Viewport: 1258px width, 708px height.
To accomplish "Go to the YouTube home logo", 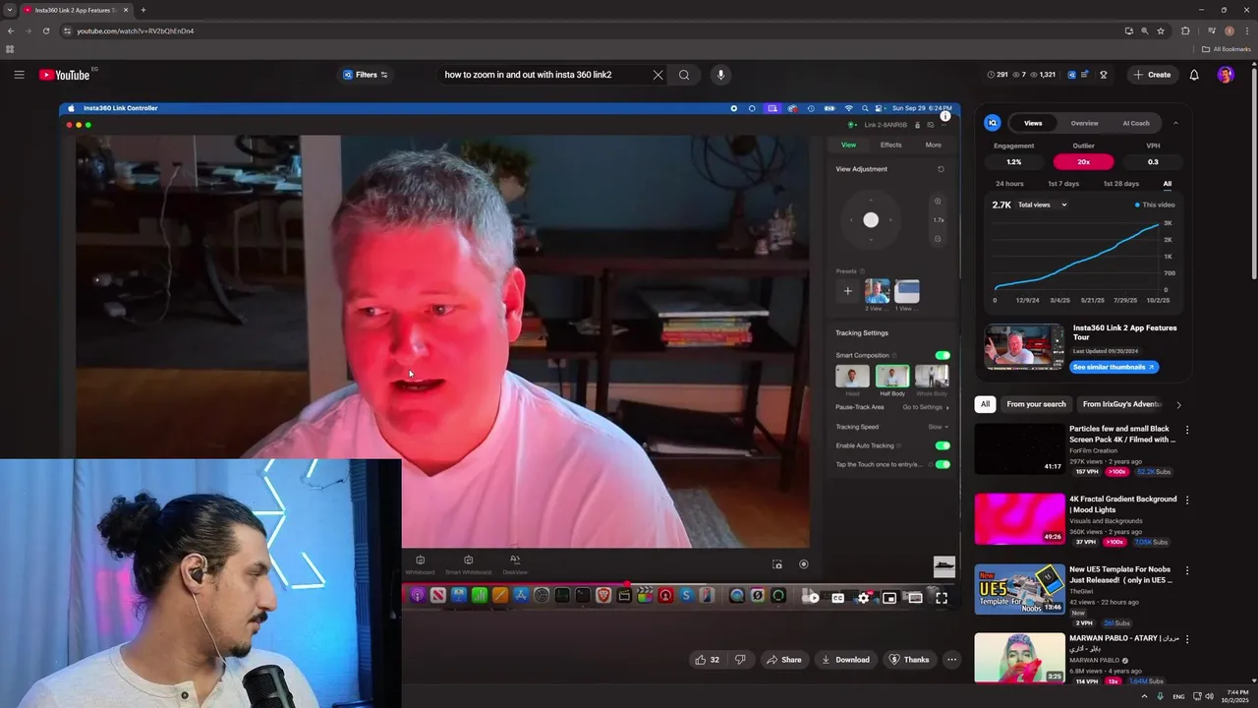I will pos(65,75).
